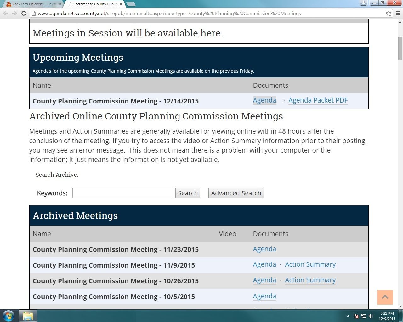Click the browser back arrow button
Viewport: 403px width, 322px height.
[x=5, y=13]
